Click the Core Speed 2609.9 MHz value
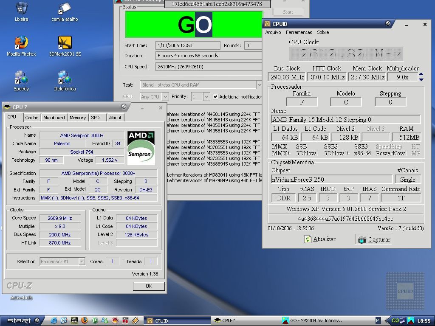The height and width of the screenshot is (326, 435). tap(60, 218)
